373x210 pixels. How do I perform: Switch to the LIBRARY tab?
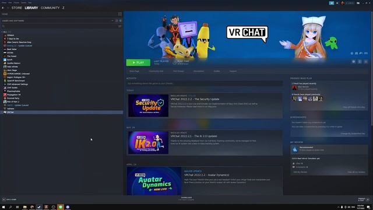31,8
